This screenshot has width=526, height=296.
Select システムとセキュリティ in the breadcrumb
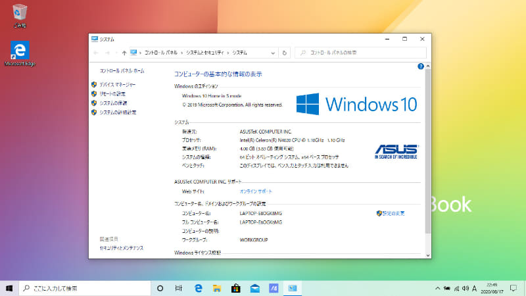coord(205,53)
